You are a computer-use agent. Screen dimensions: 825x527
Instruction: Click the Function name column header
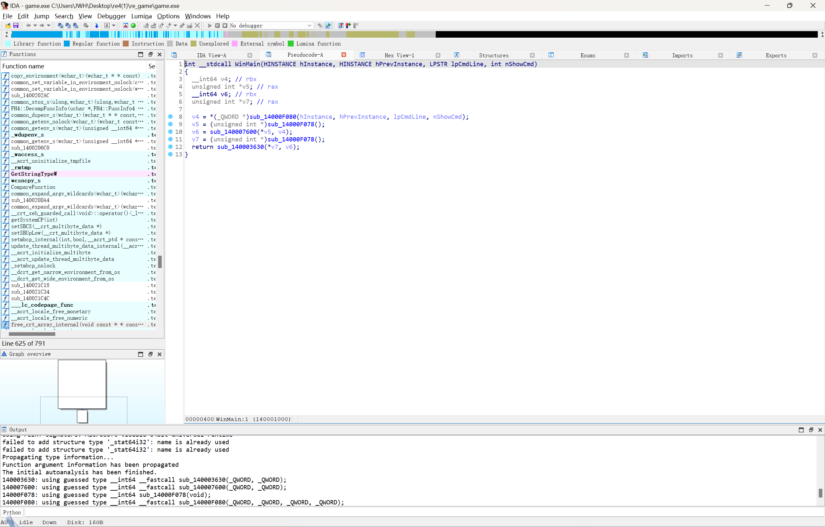[73, 66]
